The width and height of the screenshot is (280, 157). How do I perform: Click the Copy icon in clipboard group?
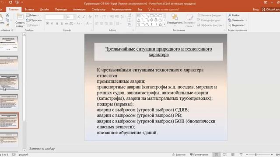[7, 20]
